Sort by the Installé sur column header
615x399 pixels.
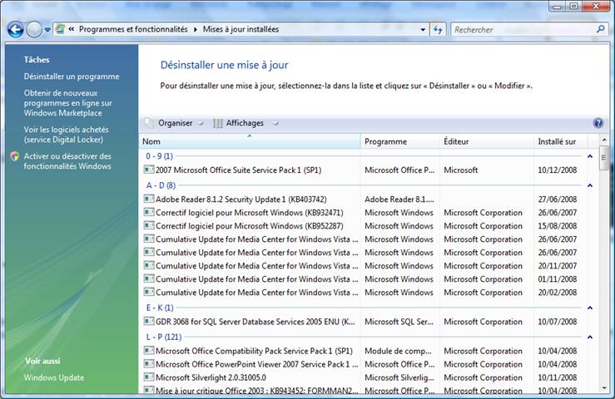point(560,141)
